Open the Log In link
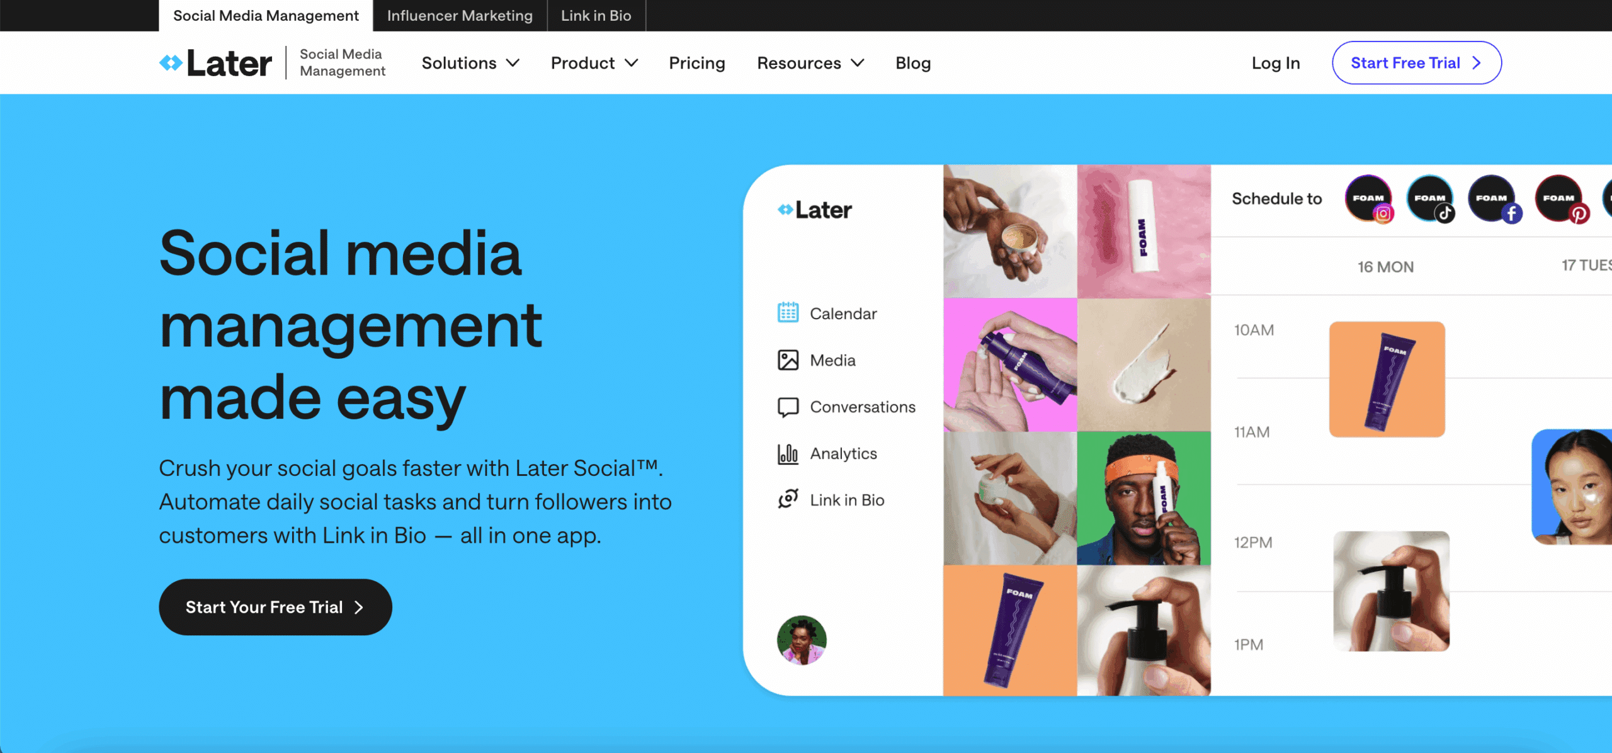The width and height of the screenshot is (1612, 753). [x=1276, y=63]
